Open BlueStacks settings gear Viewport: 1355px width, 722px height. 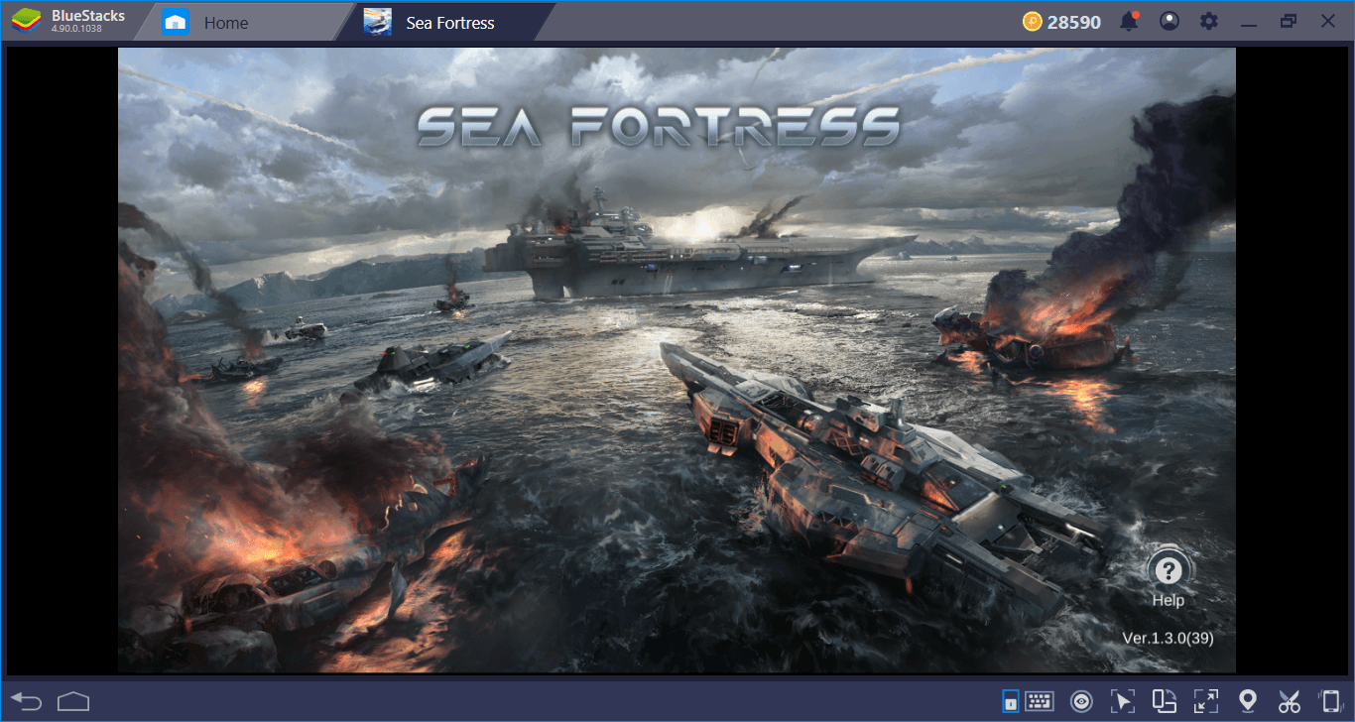point(1208,22)
